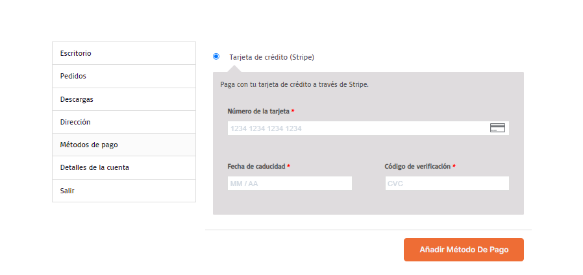Open the Descargas section
Image resolution: width=583 pixels, height=275 pixels.
[x=124, y=99]
